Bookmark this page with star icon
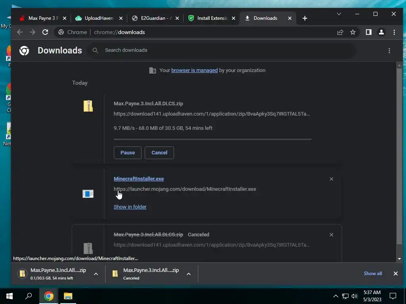 (352, 32)
